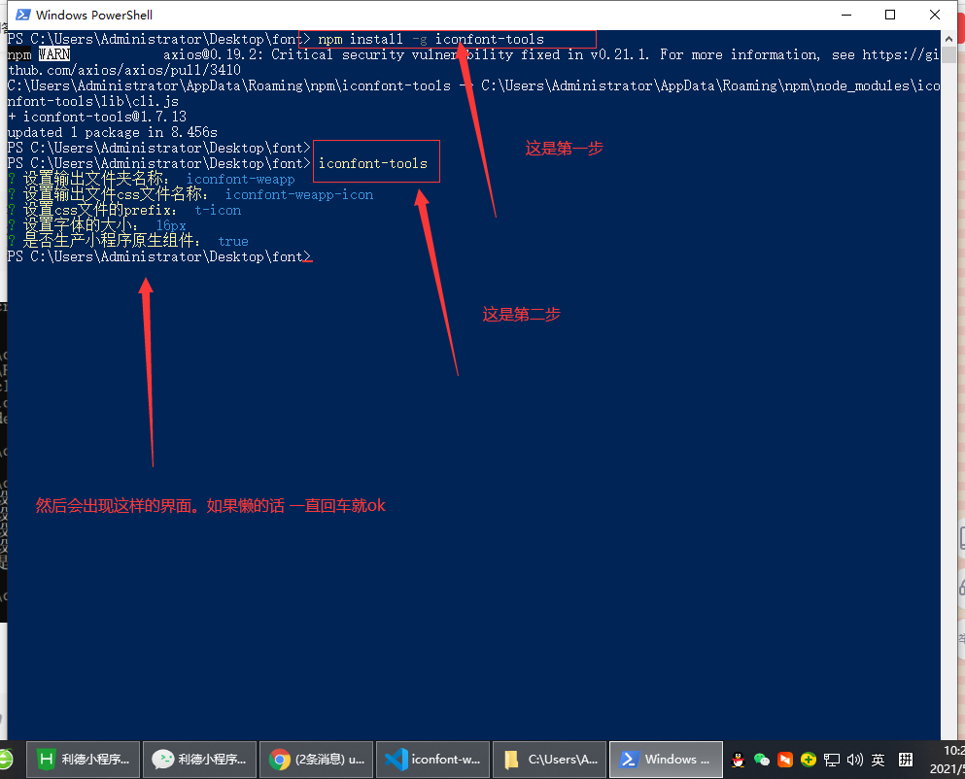Click the PowerShell icon in title bar
The image size is (965, 779).
click(x=22, y=15)
